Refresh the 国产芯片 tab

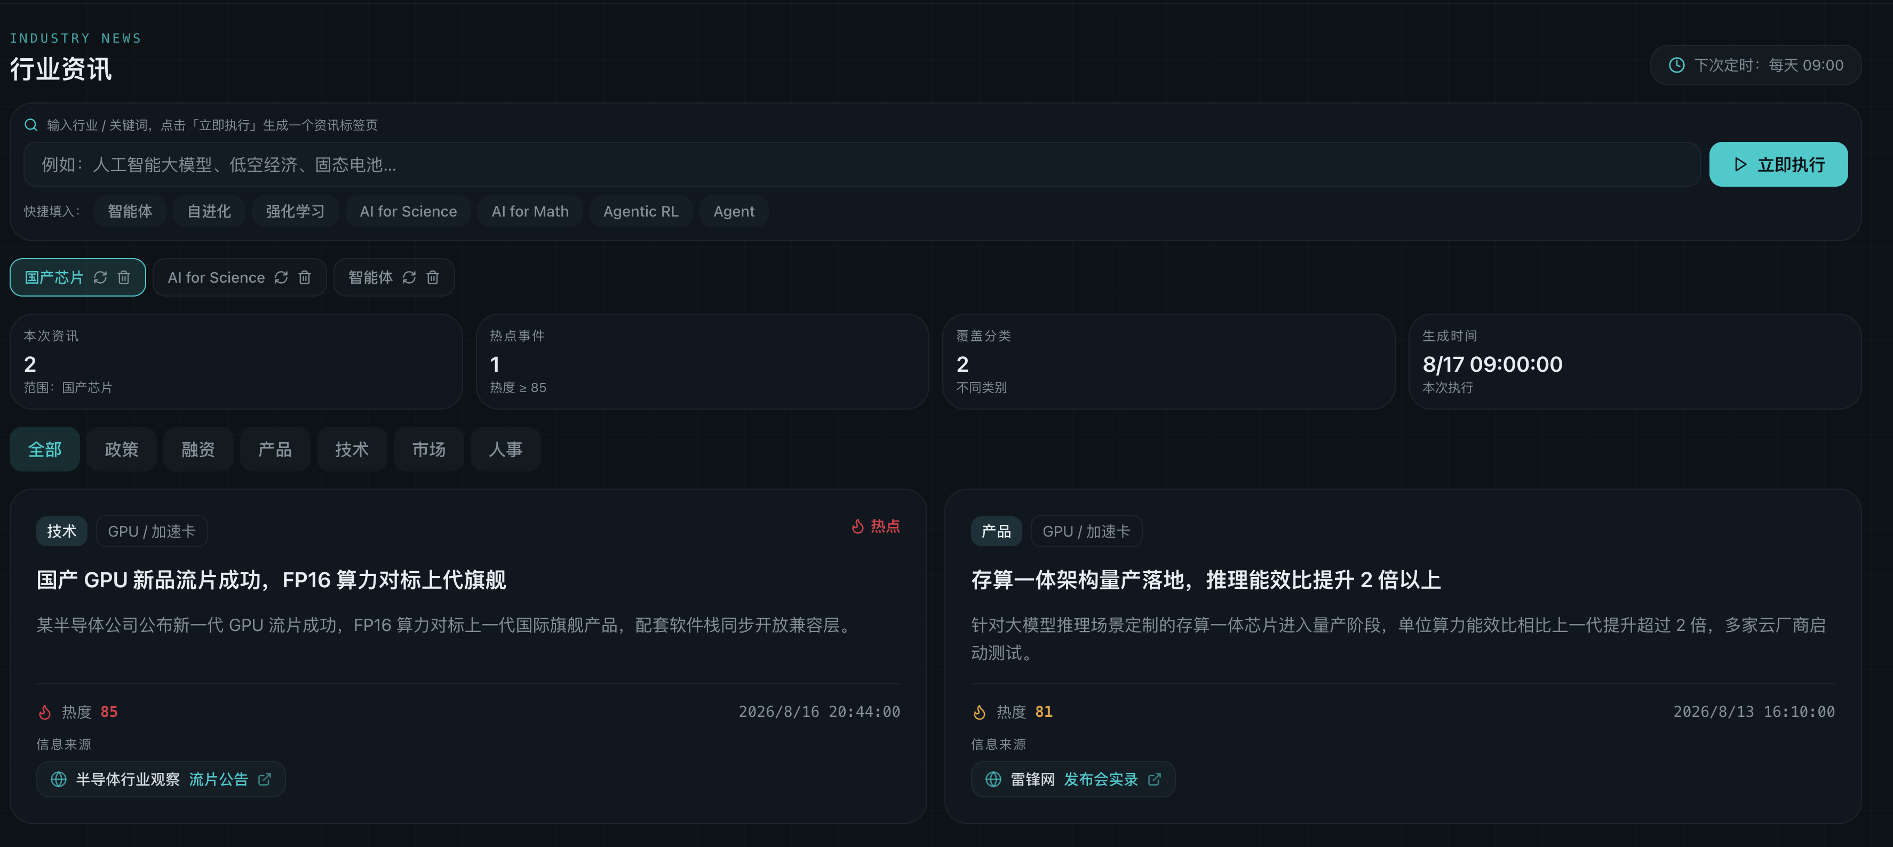pos(100,278)
